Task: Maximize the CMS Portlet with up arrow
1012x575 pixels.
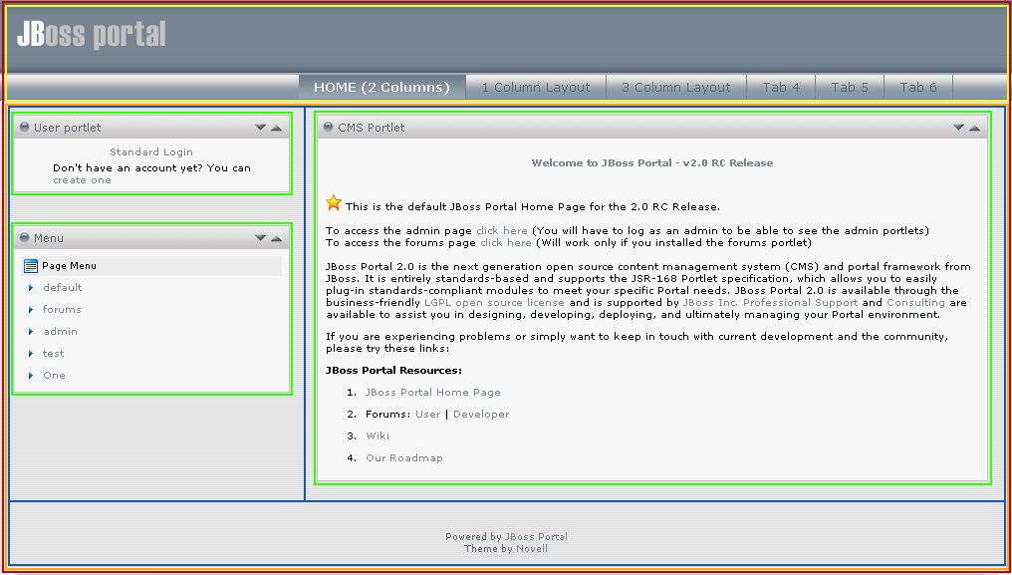Action: coord(974,128)
